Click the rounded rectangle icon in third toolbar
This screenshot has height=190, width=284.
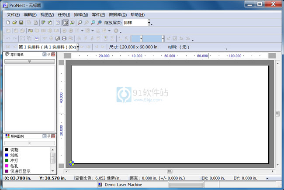coord(64,38)
